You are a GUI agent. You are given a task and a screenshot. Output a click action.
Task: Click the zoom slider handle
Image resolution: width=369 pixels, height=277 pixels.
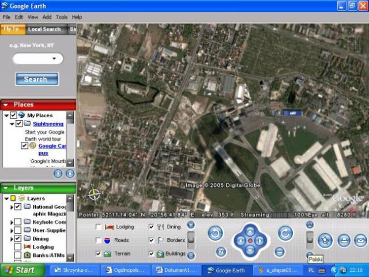pos(191,240)
